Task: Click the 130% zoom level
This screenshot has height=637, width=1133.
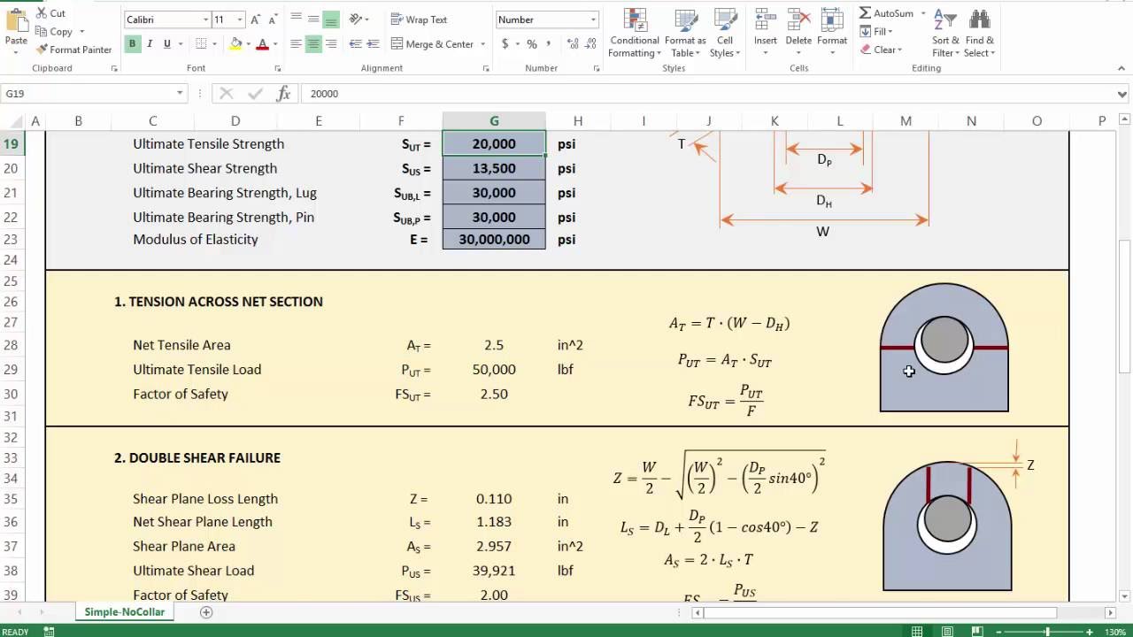Action: pos(1114,631)
